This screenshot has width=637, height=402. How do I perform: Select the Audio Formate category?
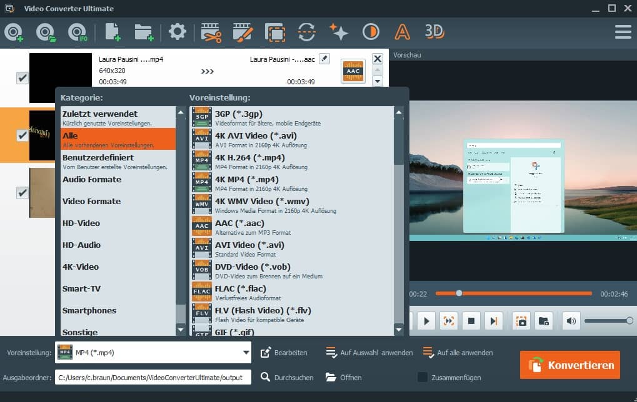[92, 180]
